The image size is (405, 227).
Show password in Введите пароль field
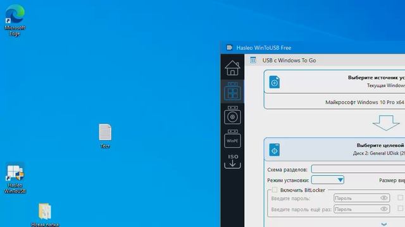[x=384, y=198]
